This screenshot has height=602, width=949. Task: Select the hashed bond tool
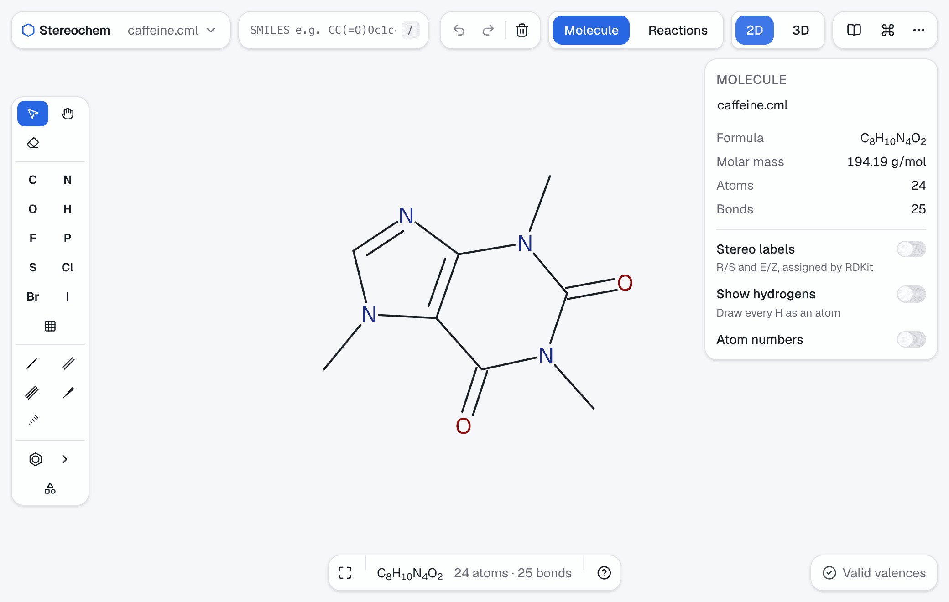33,421
